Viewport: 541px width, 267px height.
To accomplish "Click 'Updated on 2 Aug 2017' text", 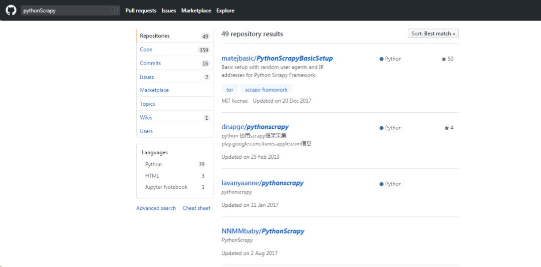I will tap(249, 253).
